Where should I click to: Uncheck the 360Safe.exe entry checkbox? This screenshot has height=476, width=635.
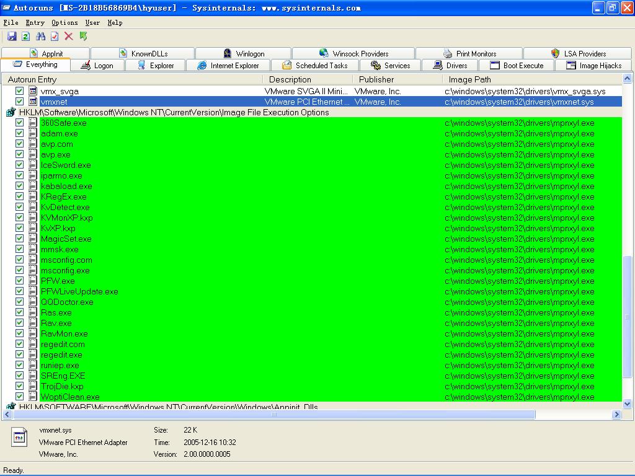coord(19,123)
